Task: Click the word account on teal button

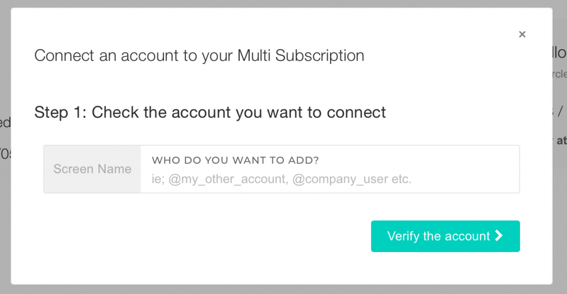Action: [467, 237]
